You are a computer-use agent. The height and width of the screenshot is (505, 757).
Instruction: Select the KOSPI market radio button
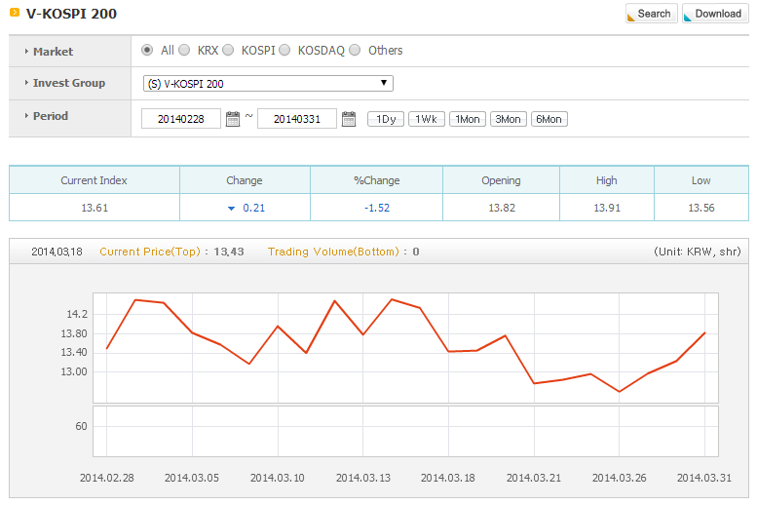[x=228, y=51]
